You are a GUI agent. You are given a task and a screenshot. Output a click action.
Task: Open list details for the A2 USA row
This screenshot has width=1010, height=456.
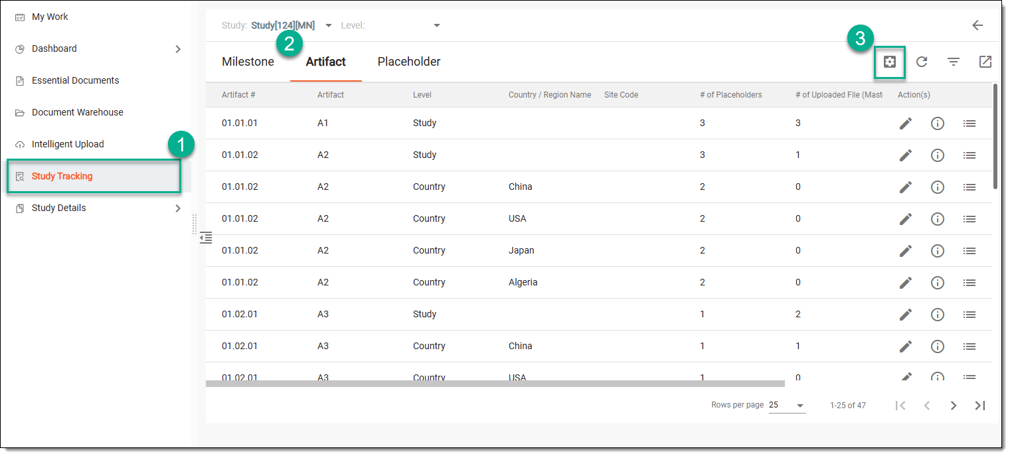point(969,219)
